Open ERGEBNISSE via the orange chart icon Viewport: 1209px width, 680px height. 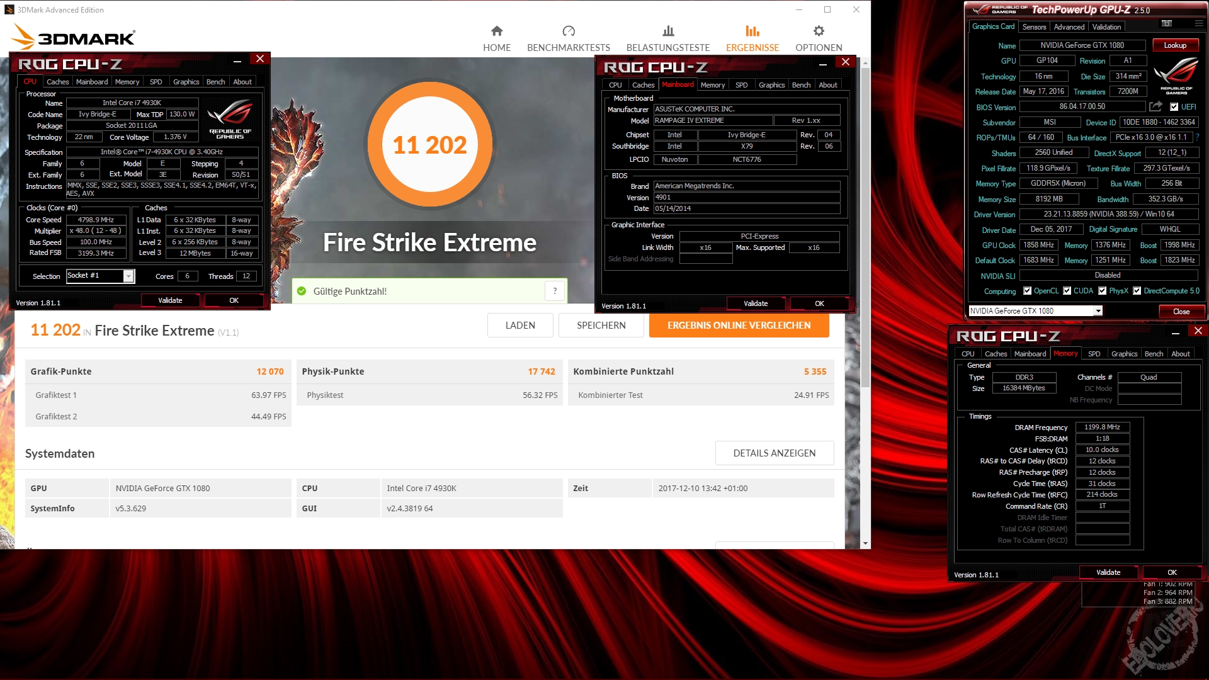752,31
